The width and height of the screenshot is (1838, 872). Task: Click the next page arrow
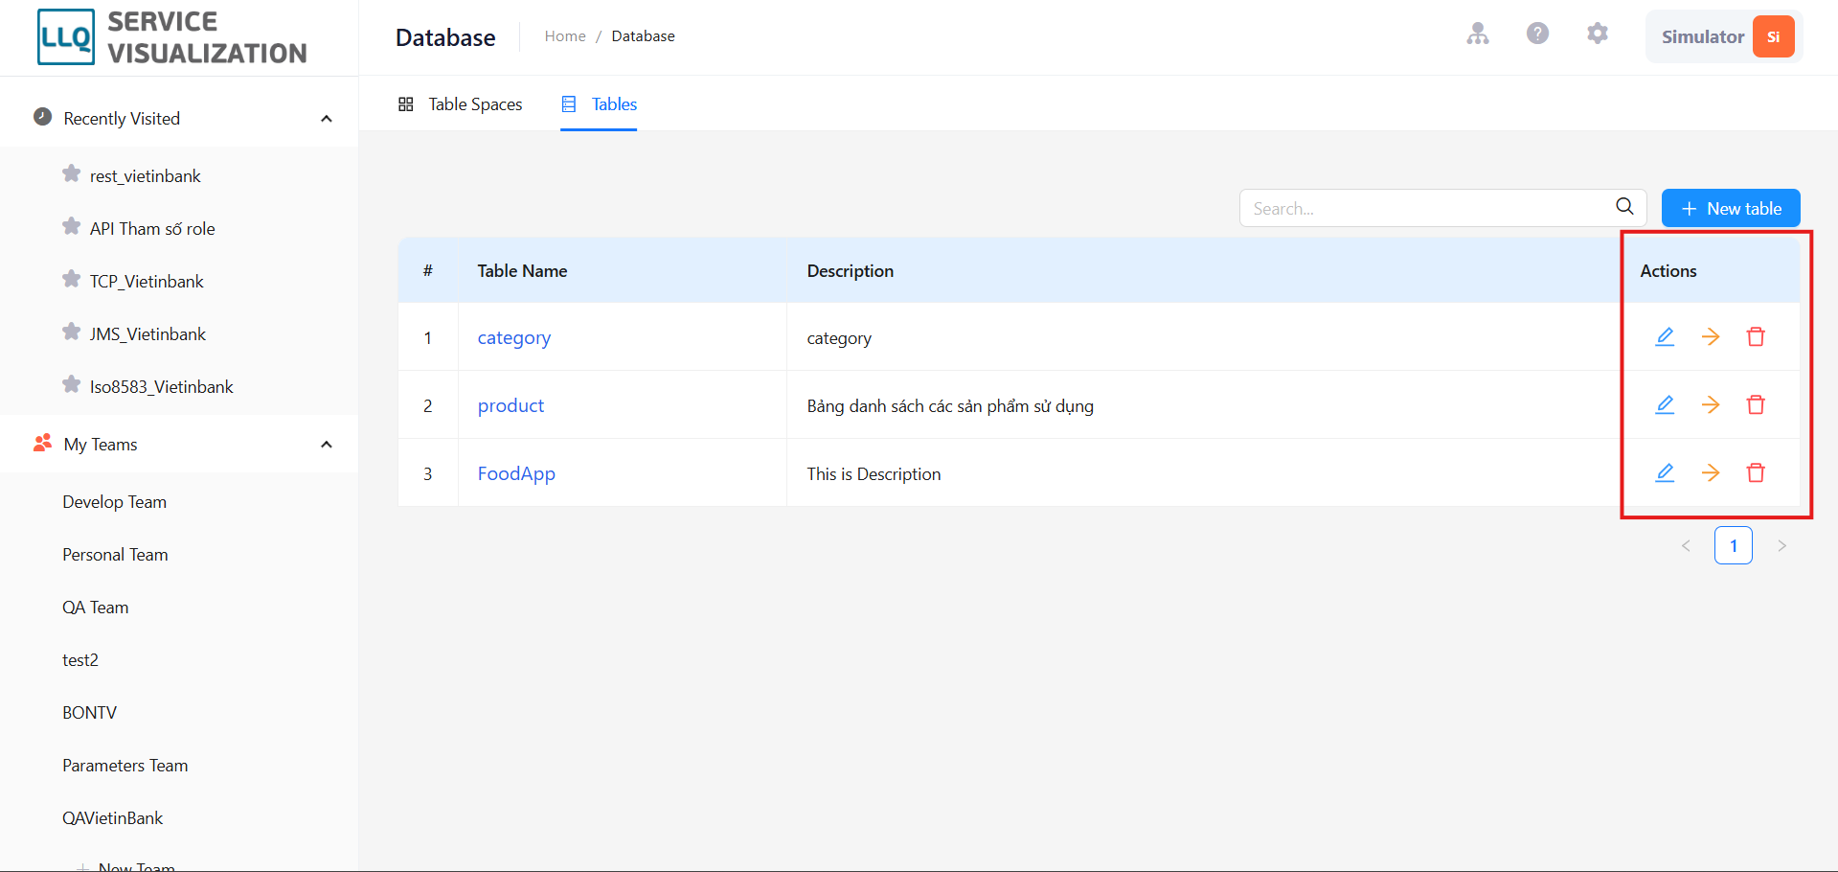(x=1781, y=545)
